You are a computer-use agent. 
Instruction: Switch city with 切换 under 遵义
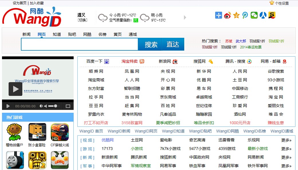tap(83, 20)
